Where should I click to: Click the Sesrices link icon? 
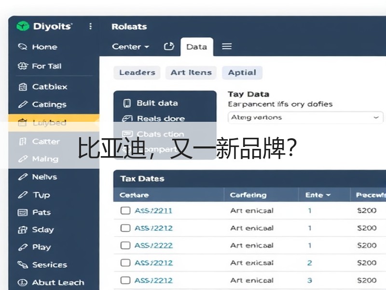(23, 265)
